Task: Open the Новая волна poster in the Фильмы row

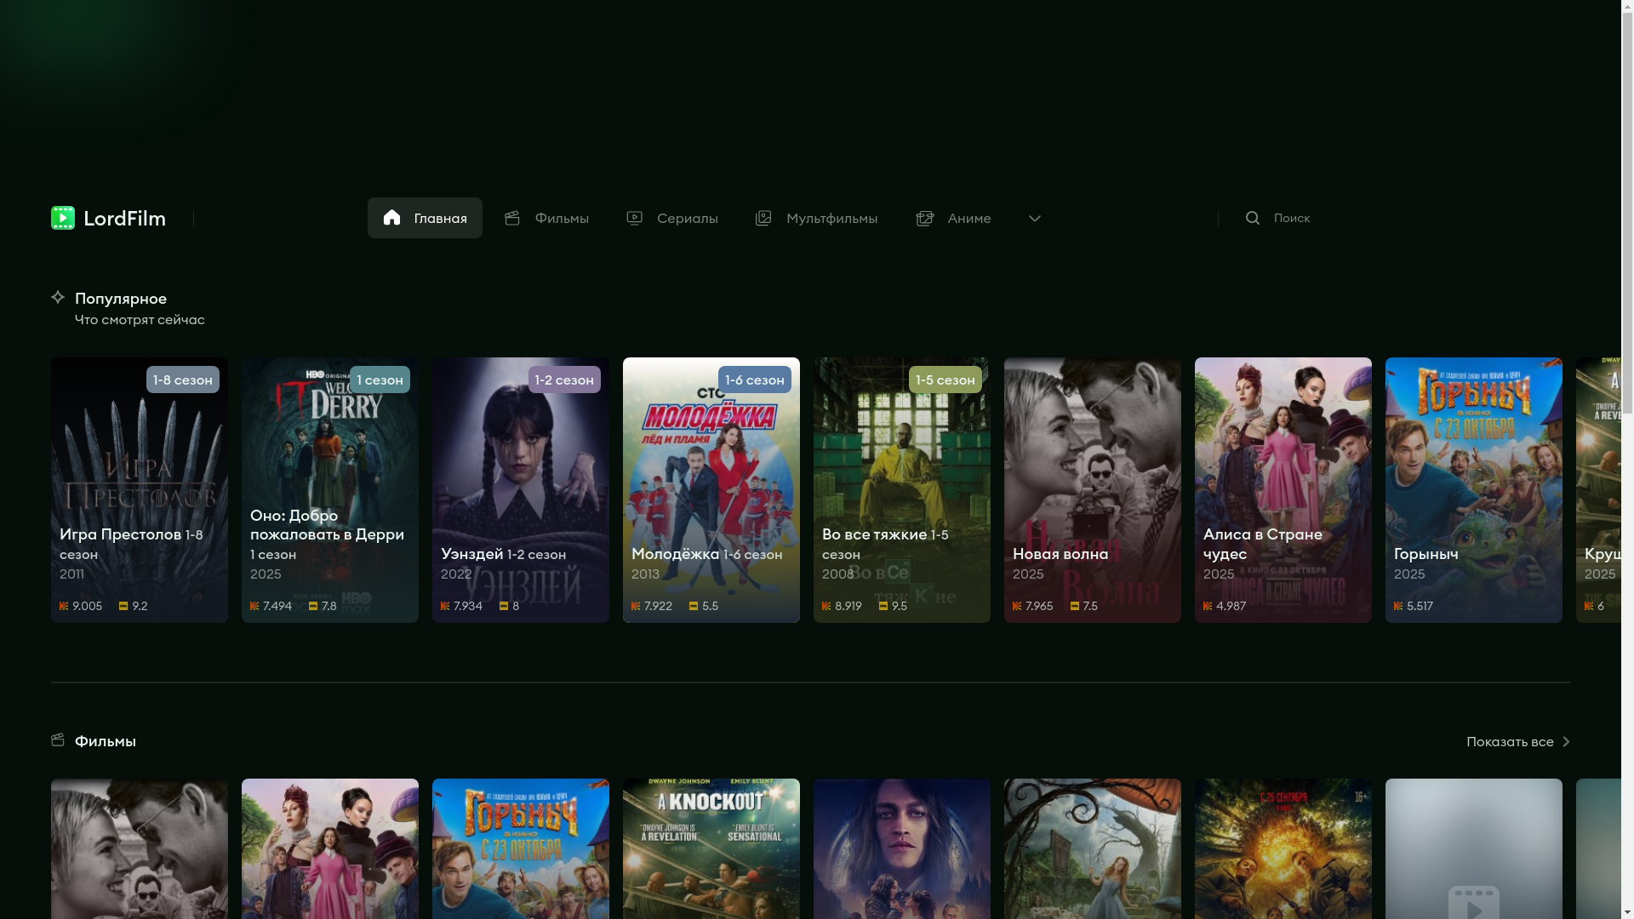Action: click(140, 848)
